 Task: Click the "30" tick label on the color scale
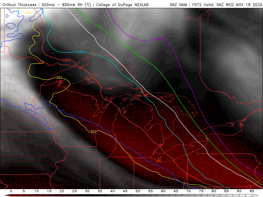click(87, 191)
